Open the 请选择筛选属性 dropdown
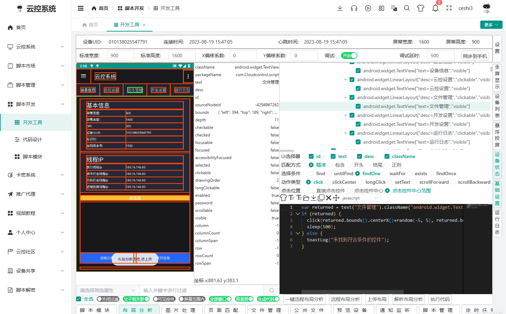Viewport: 506px width, 314px height. (108, 290)
